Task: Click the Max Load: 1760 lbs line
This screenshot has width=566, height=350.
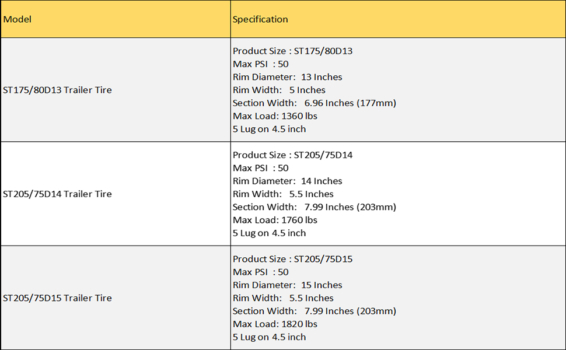Action: (x=275, y=220)
